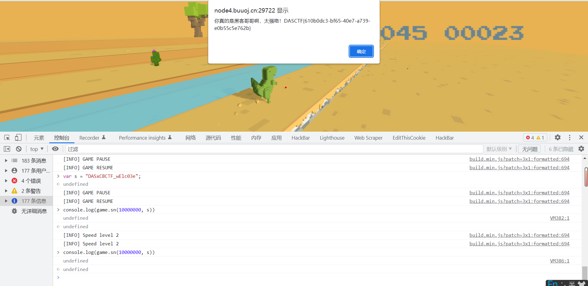Image resolution: width=588 pixels, height=286 pixels.
Task: Click the console scrollbar up arrow
Action: point(585,158)
